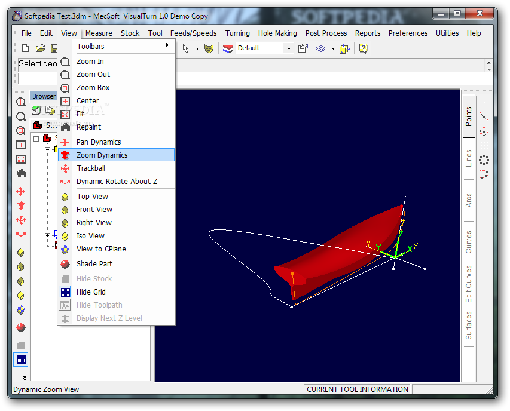
Task: Choose Iso View menu entry
Action: 117,236
